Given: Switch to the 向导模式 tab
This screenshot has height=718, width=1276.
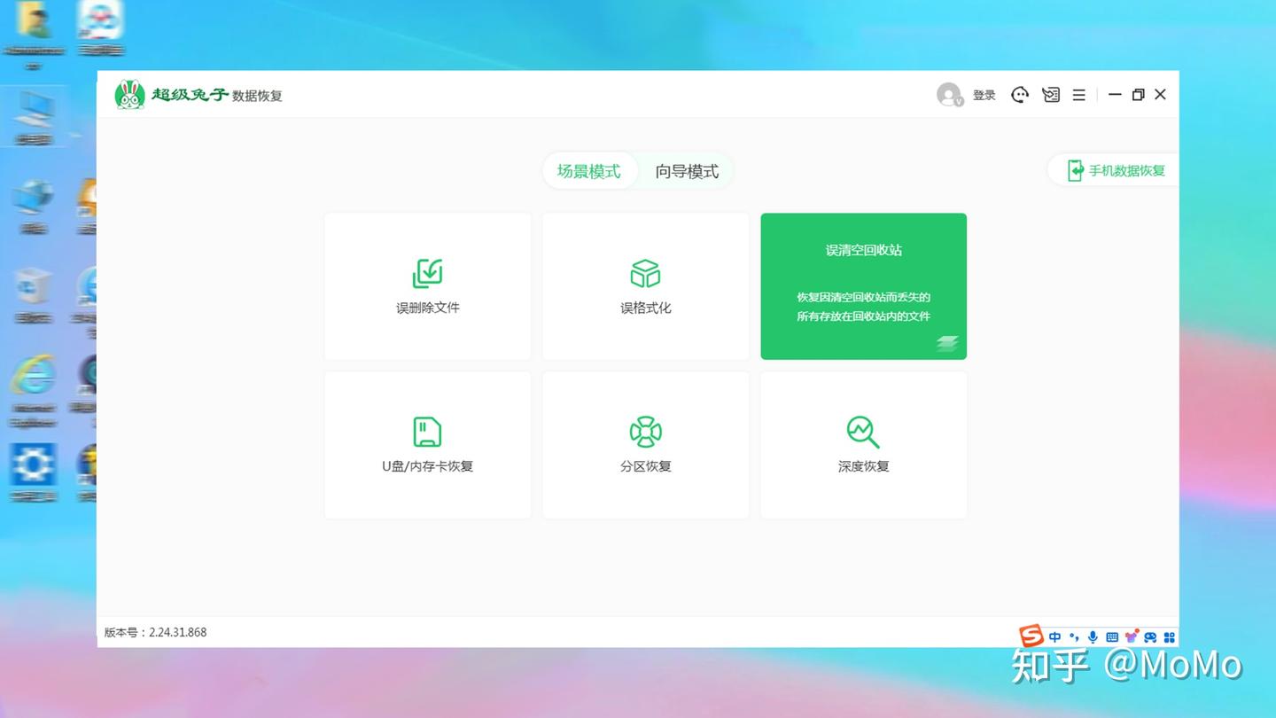Looking at the screenshot, I should point(687,171).
